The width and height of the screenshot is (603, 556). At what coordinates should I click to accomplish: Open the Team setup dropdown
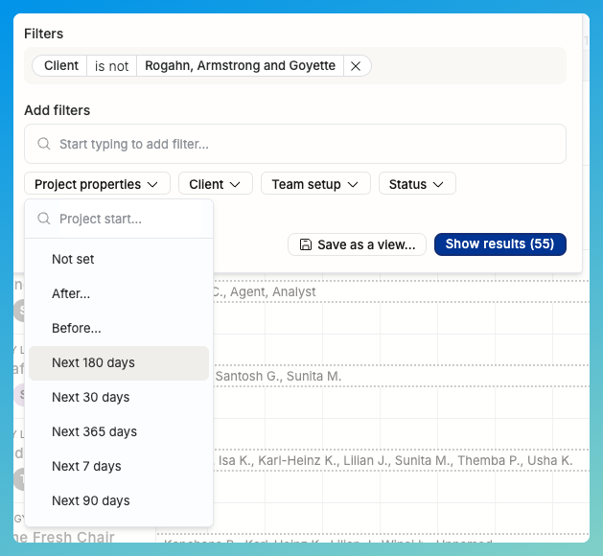coord(315,184)
